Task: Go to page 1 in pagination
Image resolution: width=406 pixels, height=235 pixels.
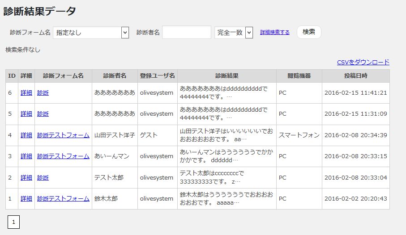Action: point(13,222)
